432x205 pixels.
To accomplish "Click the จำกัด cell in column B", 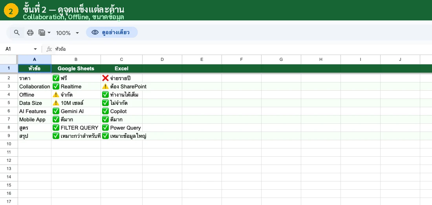I will (x=76, y=95).
